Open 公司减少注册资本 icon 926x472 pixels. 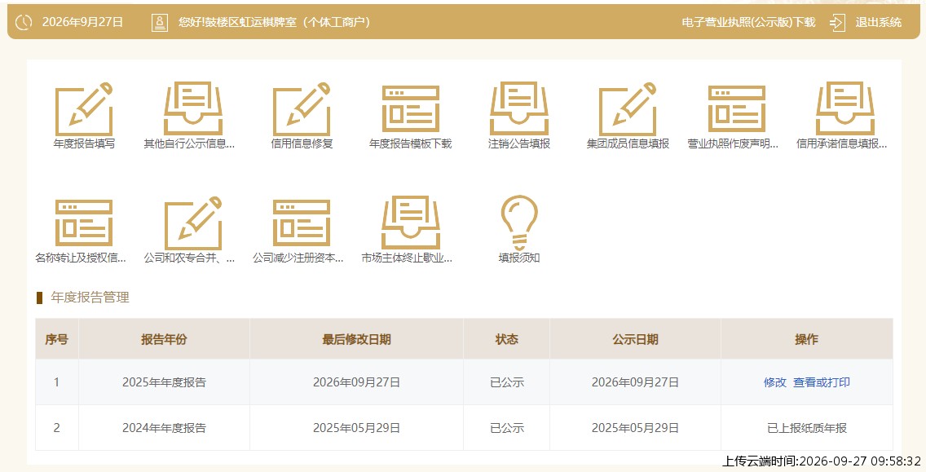[302, 223]
